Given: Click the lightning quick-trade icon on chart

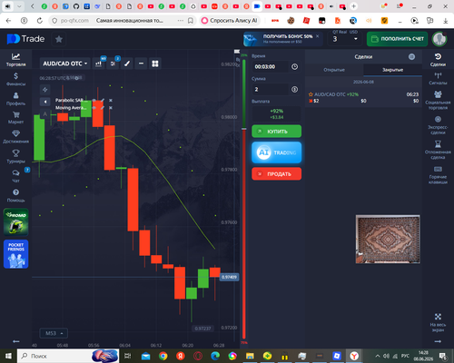Looking at the screenshot, I should pos(44,90).
